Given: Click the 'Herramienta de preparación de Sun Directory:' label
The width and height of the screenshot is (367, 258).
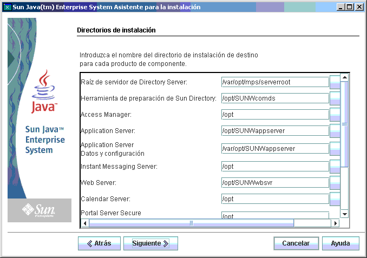Looking at the screenshot, I should point(149,98).
